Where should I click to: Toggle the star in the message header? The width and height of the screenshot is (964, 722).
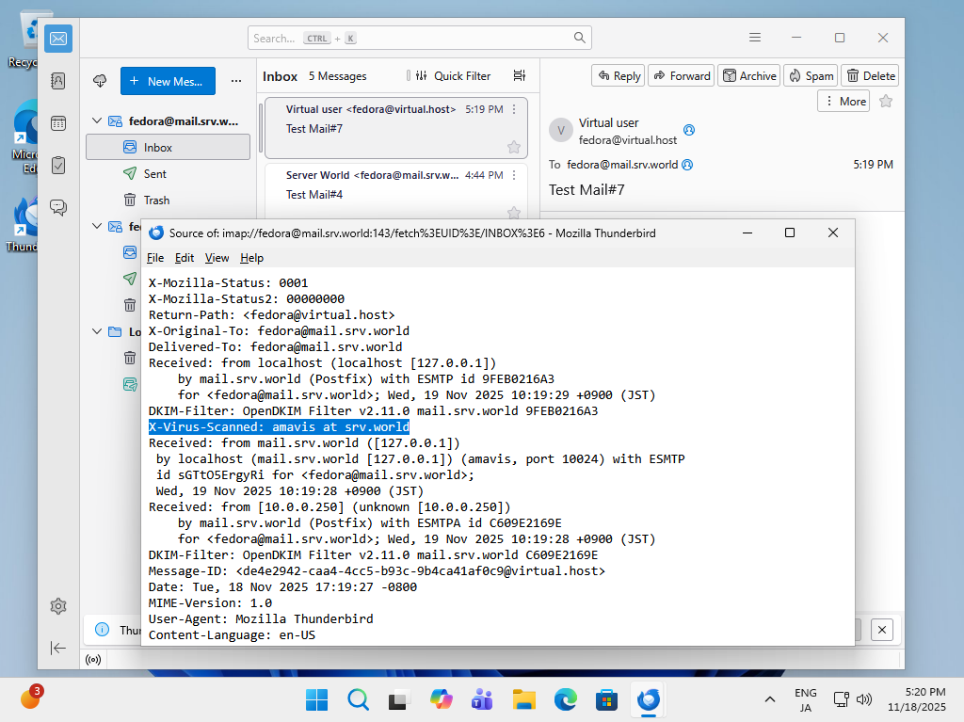click(x=885, y=102)
